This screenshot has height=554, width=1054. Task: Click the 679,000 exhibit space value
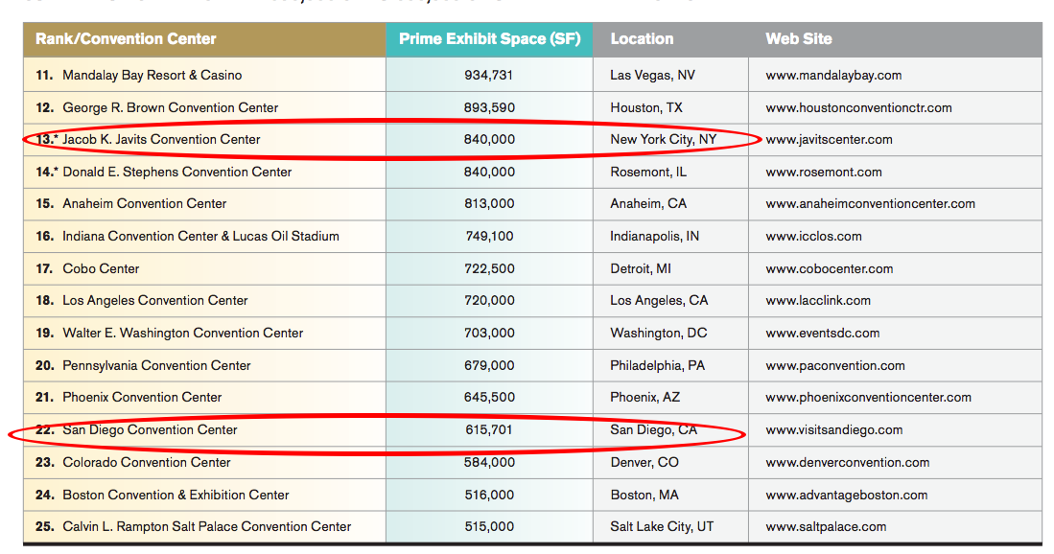489,365
